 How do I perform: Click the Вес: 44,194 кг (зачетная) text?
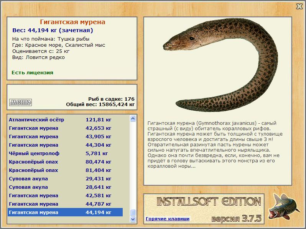(x=53, y=30)
